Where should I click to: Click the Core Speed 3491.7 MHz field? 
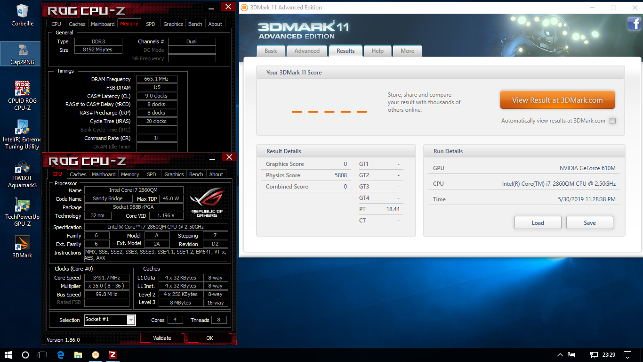point(107,278)
